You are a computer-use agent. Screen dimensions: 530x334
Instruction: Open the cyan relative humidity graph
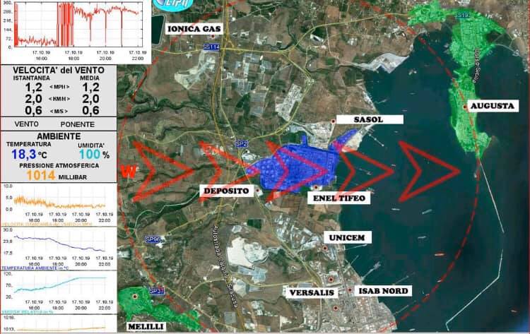(59, 284)
